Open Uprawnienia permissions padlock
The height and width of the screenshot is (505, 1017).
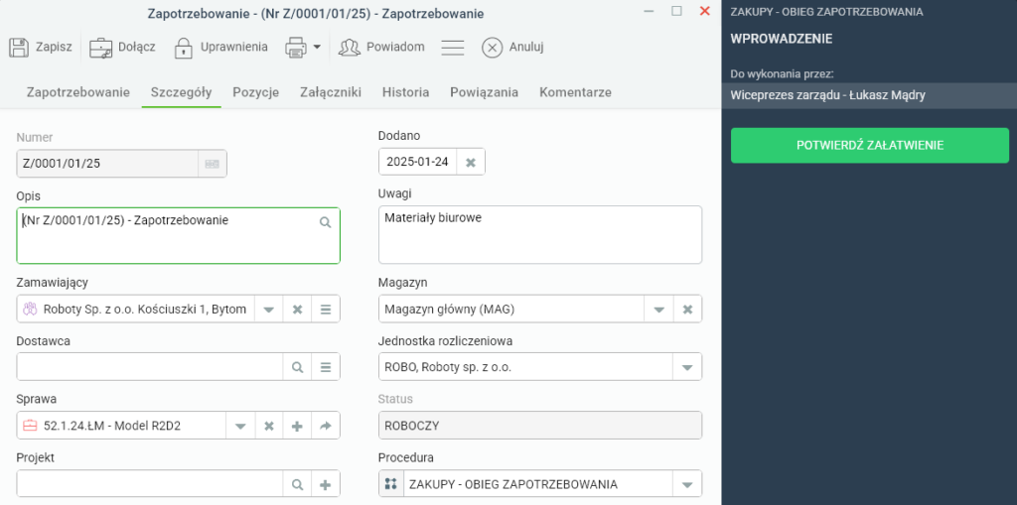pos(220,47)
